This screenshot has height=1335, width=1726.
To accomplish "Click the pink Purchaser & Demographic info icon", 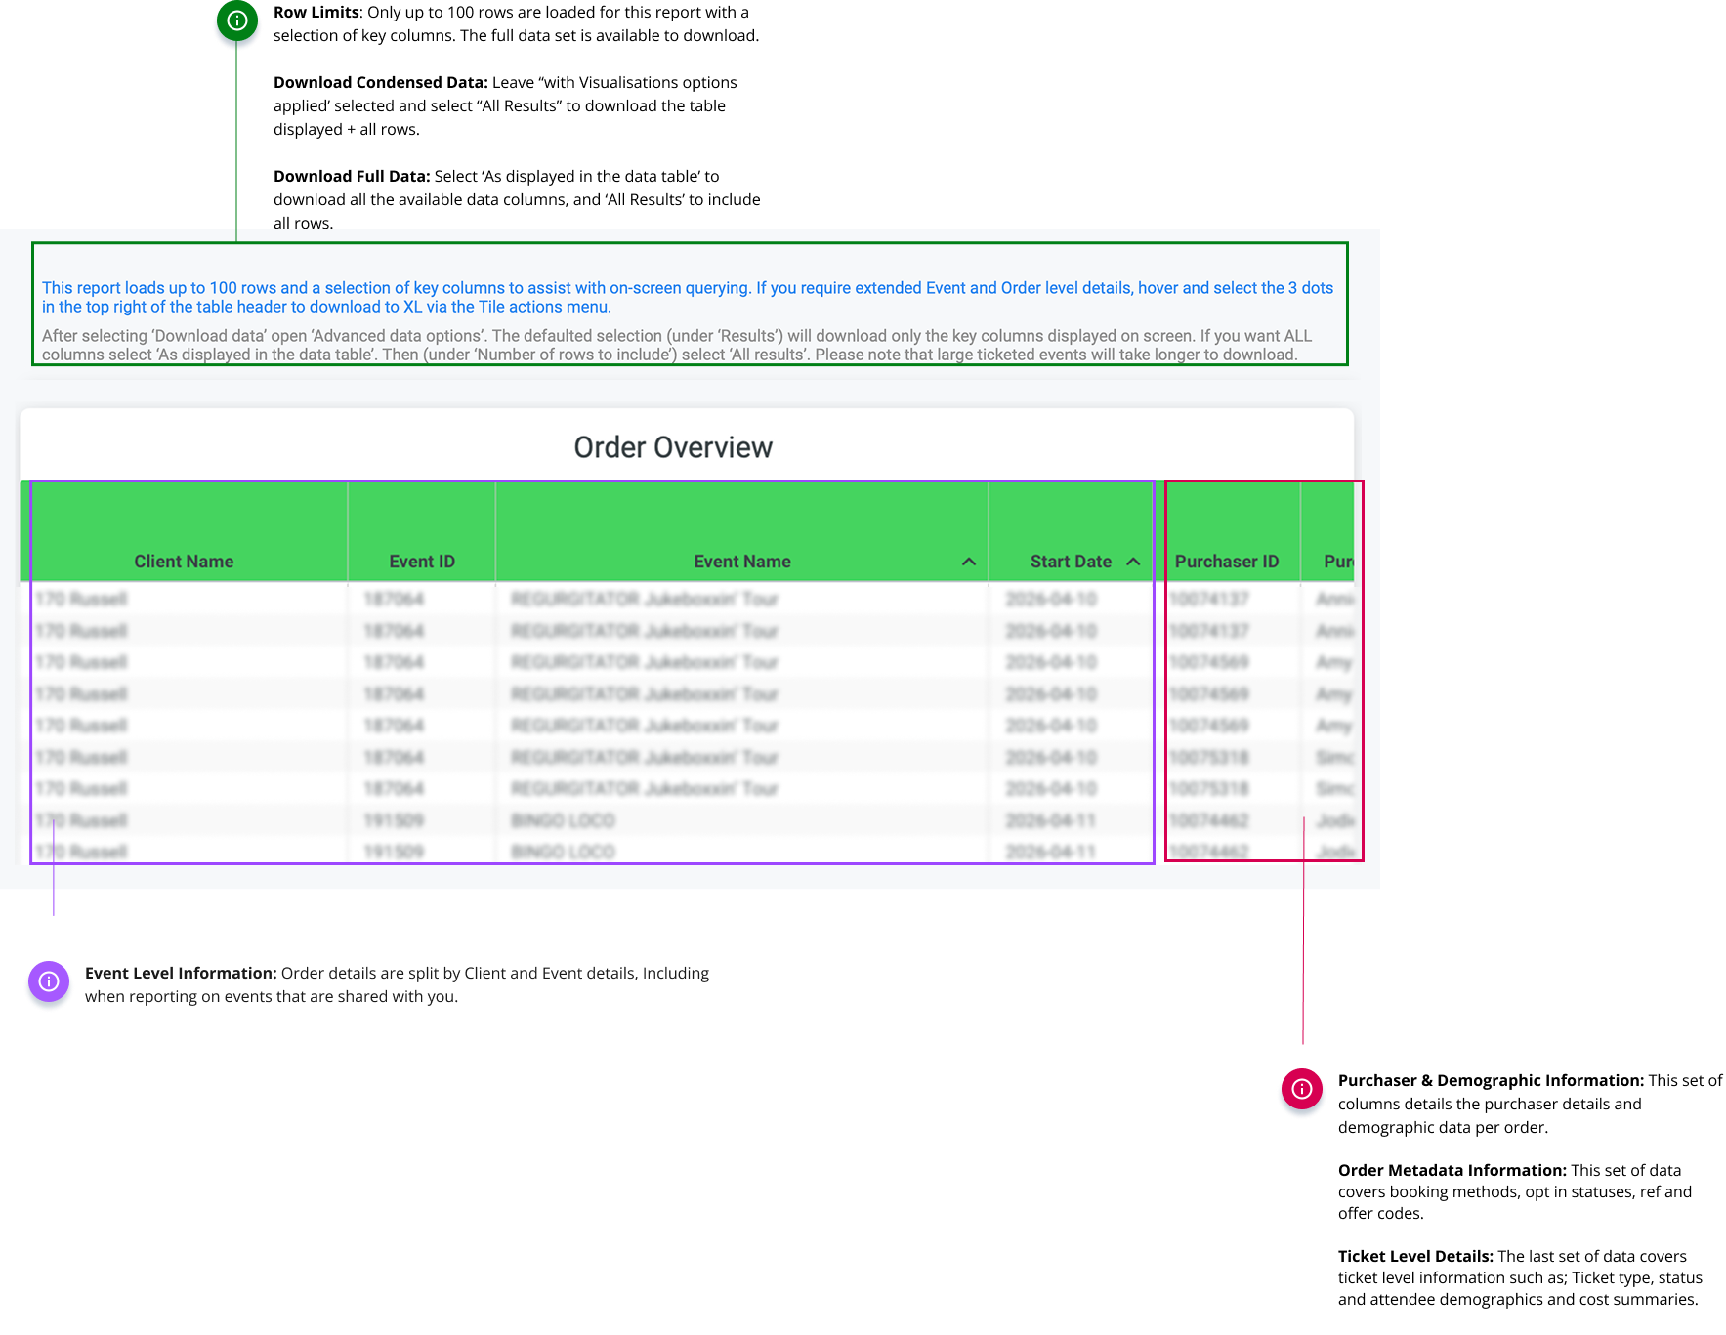I will point(1302,1089).
